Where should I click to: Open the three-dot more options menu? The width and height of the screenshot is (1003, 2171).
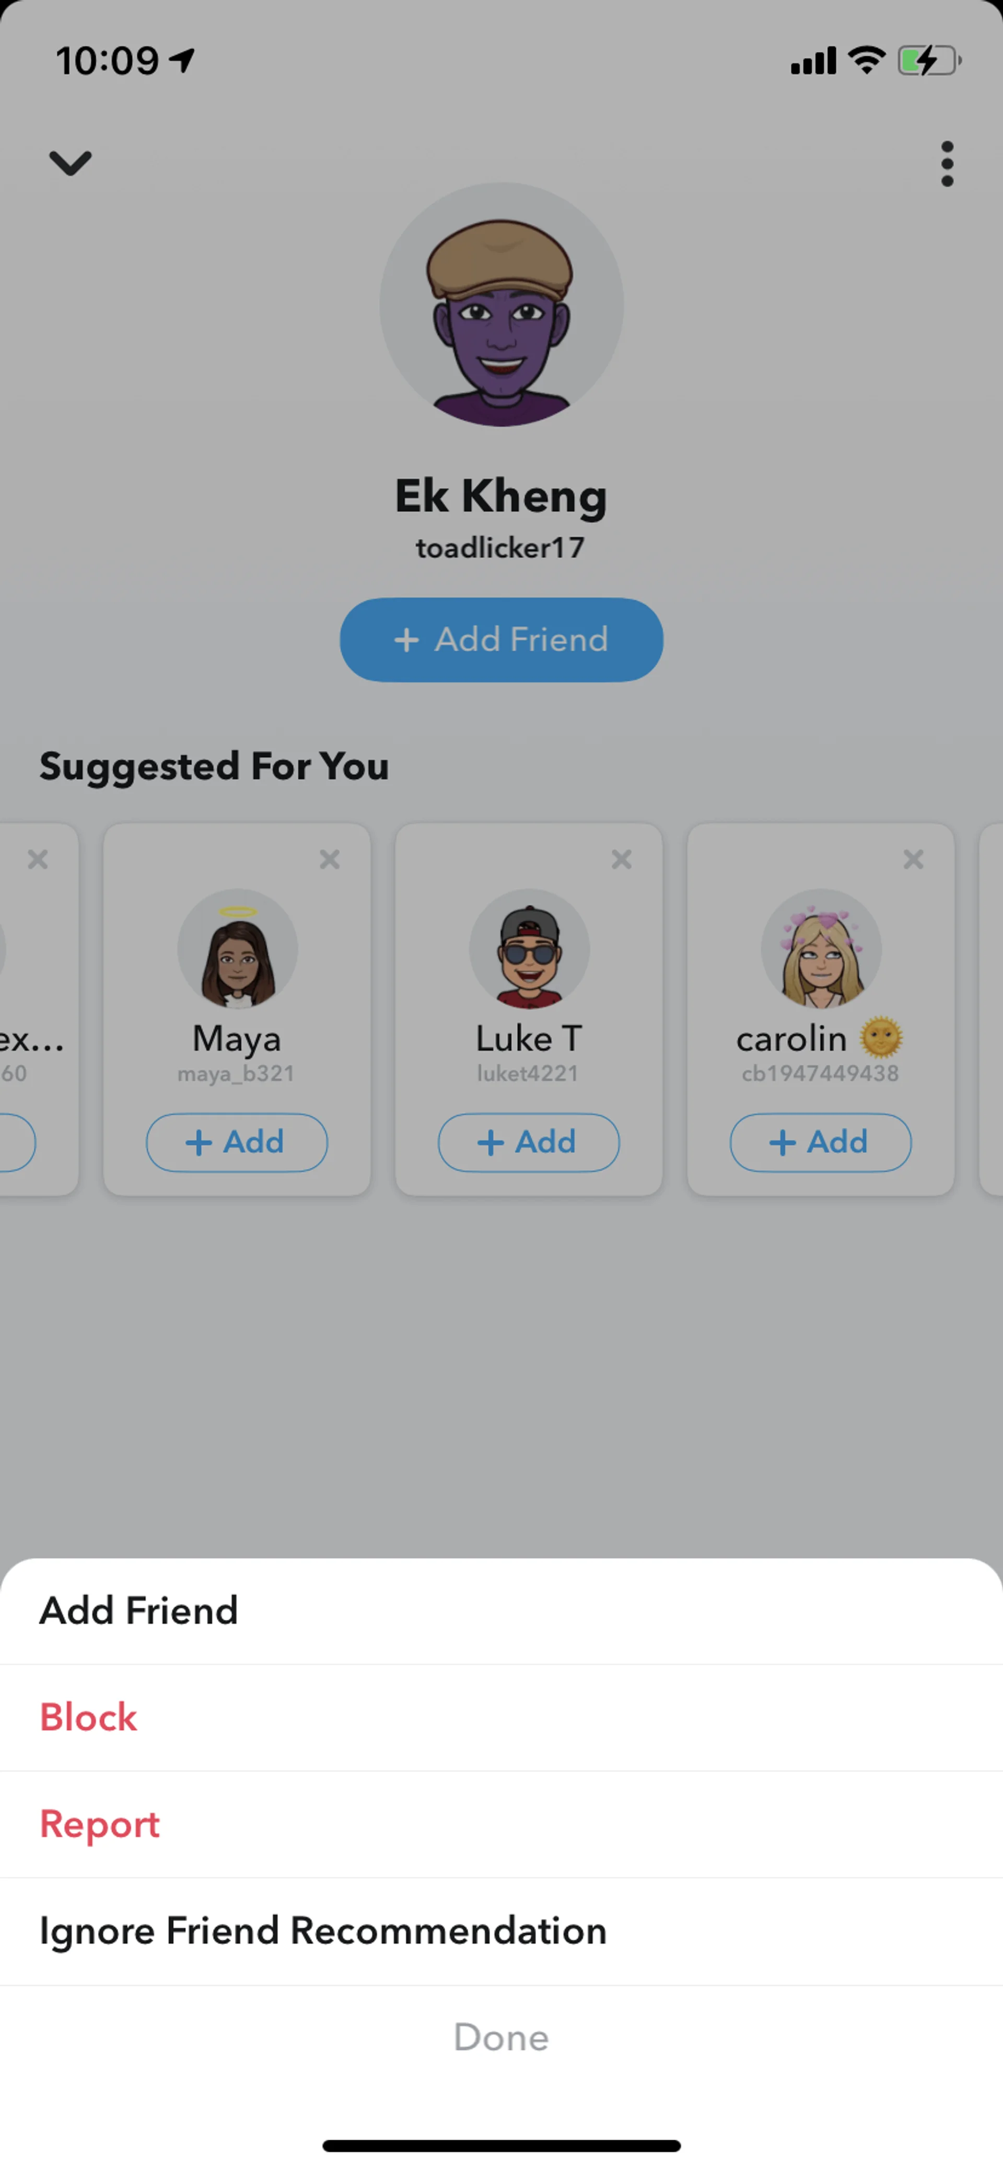click(948, 164)
